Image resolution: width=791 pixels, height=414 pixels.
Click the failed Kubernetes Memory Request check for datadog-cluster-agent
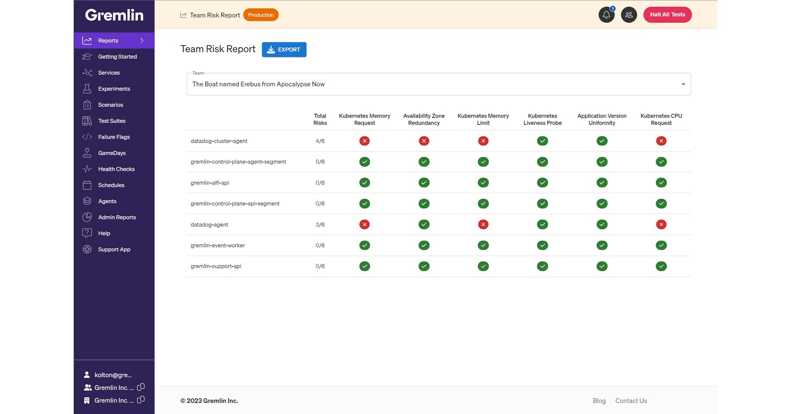pyautogui.click(x=364, y=141)
